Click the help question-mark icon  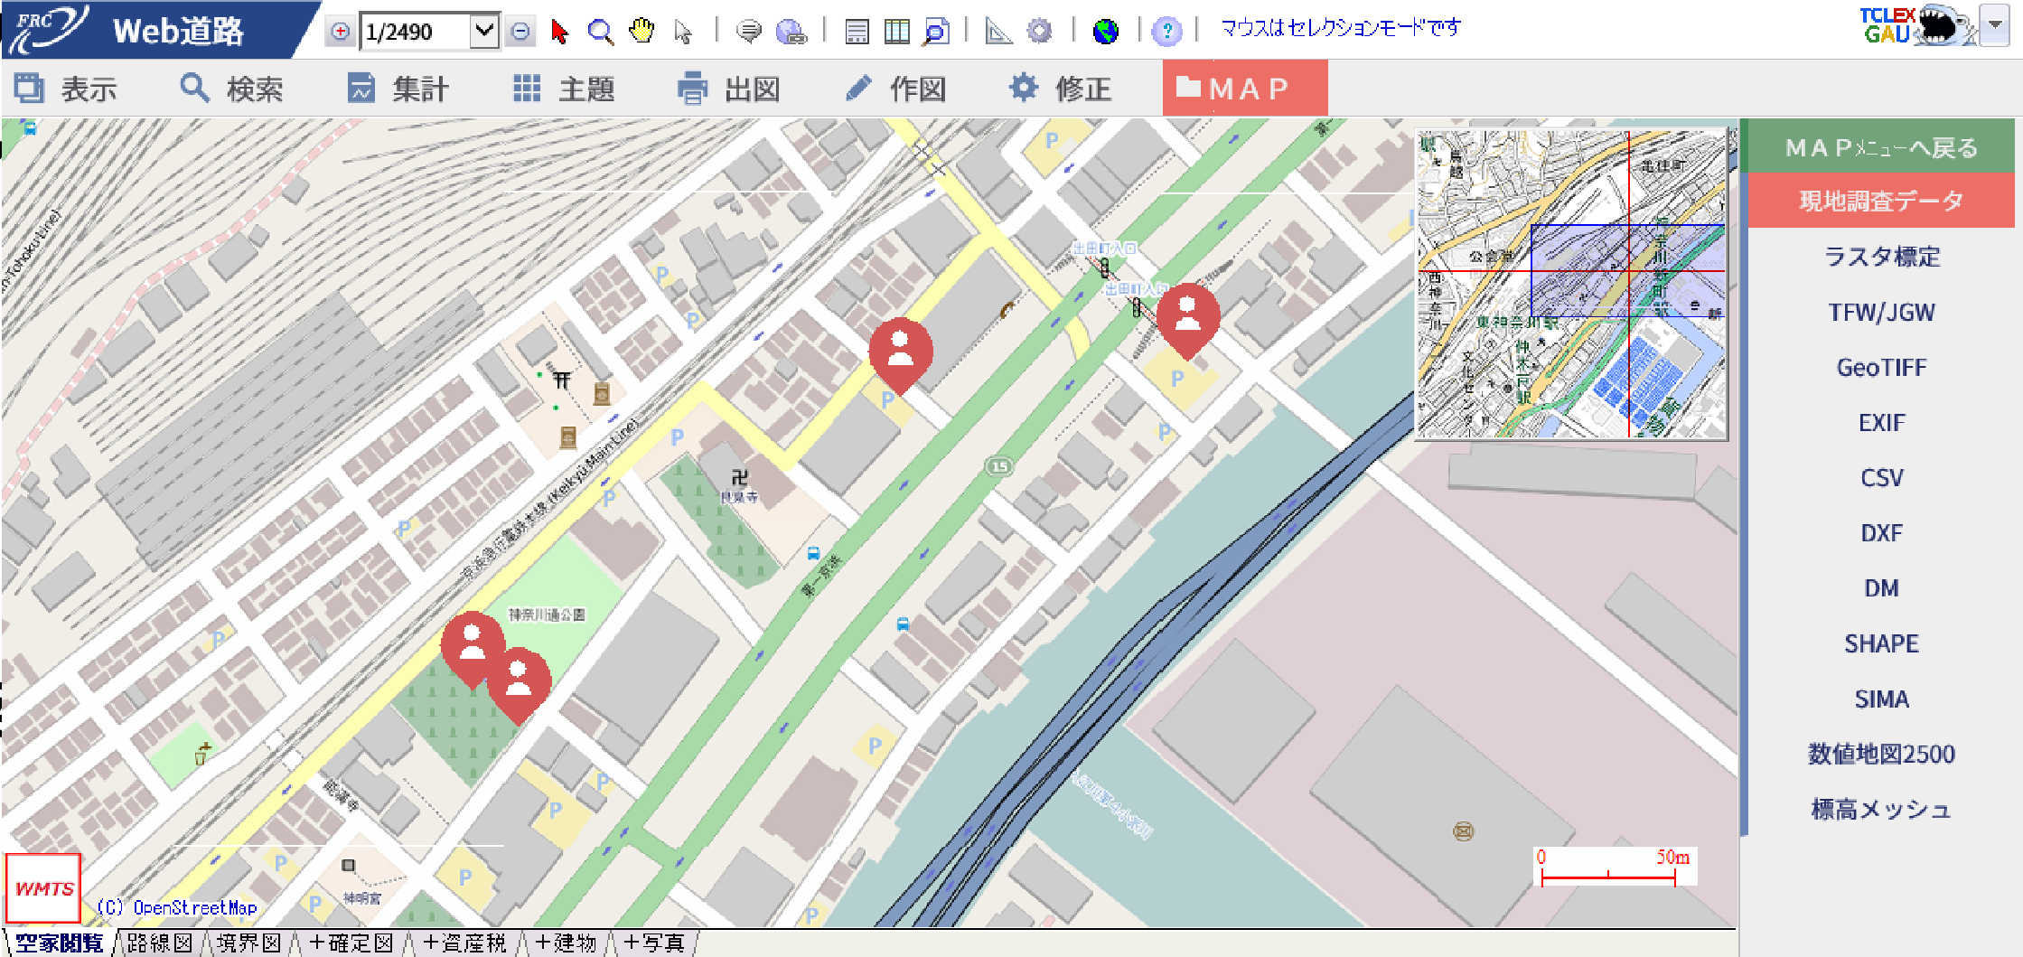click(x=1167, y=31)
